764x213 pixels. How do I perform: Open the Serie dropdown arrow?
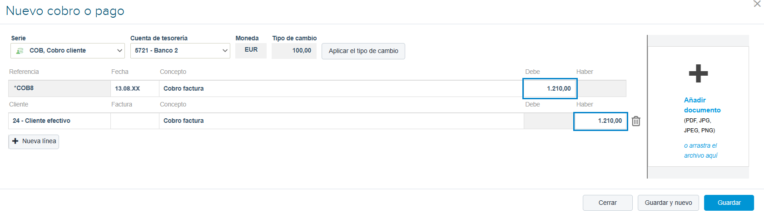pos(119,51)
